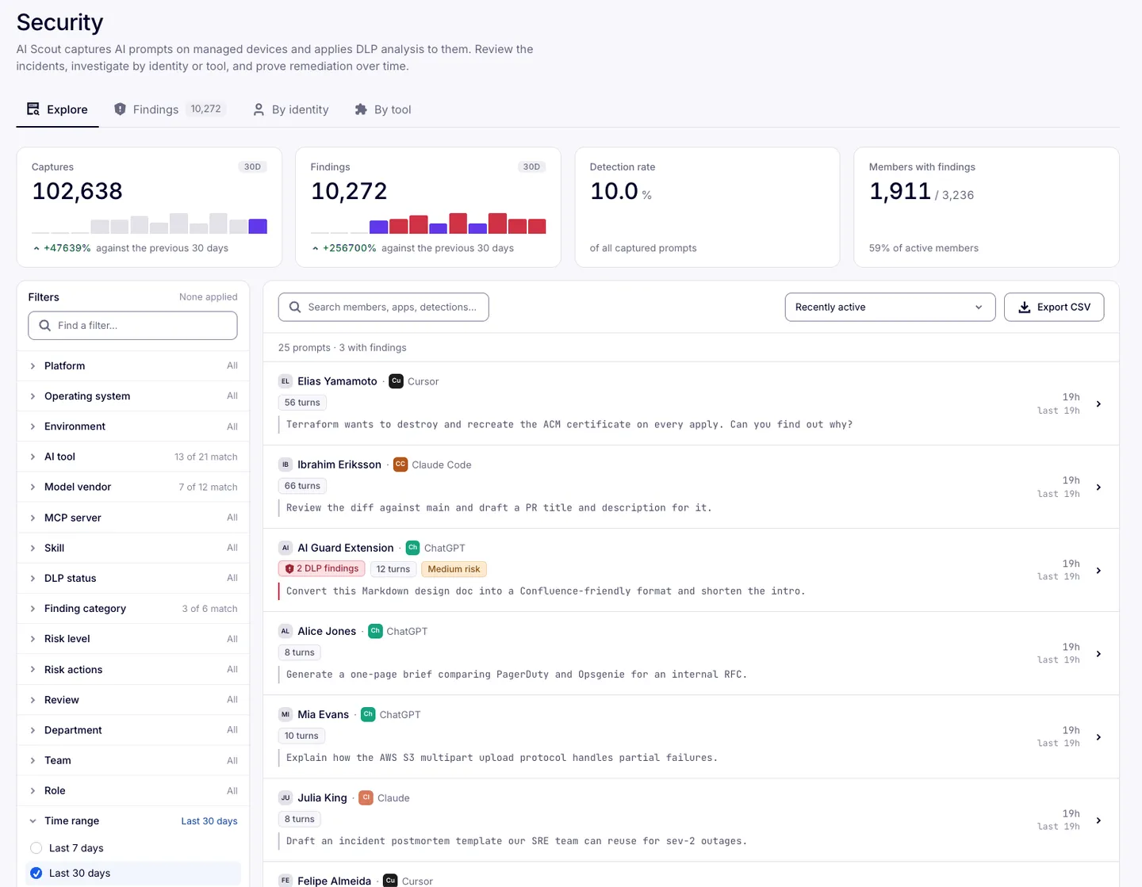This screenshot has width=1142, height=887.
Task: Click the Medium risk tag
Action: tap(454, 569)
